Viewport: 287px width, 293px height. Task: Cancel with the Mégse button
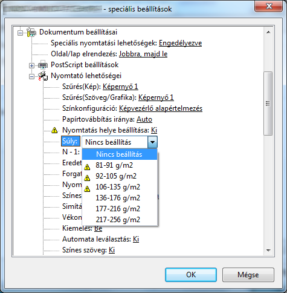248,275
